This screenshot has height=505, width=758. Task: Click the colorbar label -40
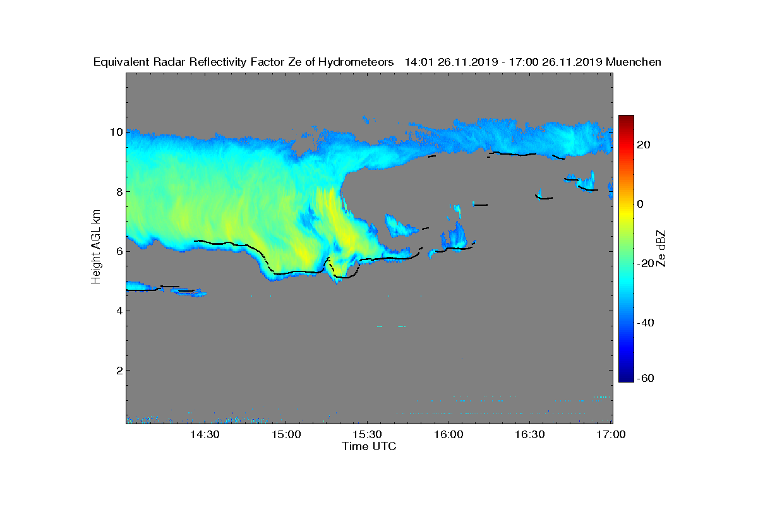click(646, 323)
